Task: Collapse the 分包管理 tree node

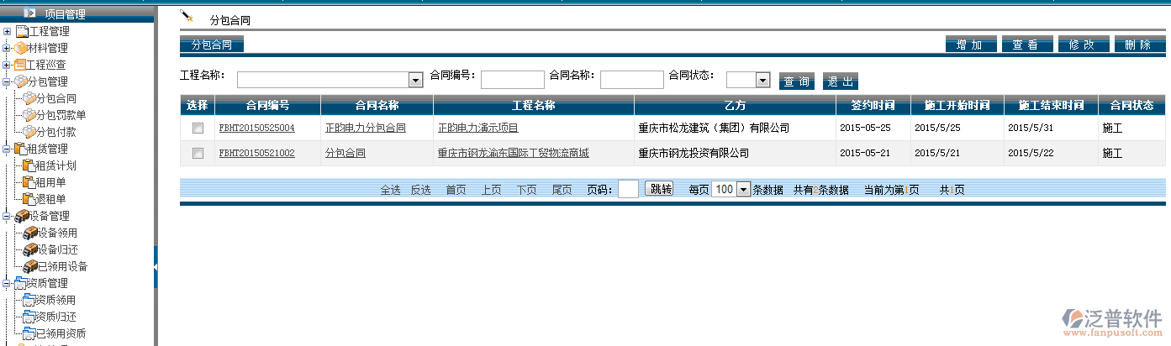Action: pos(8,81)
